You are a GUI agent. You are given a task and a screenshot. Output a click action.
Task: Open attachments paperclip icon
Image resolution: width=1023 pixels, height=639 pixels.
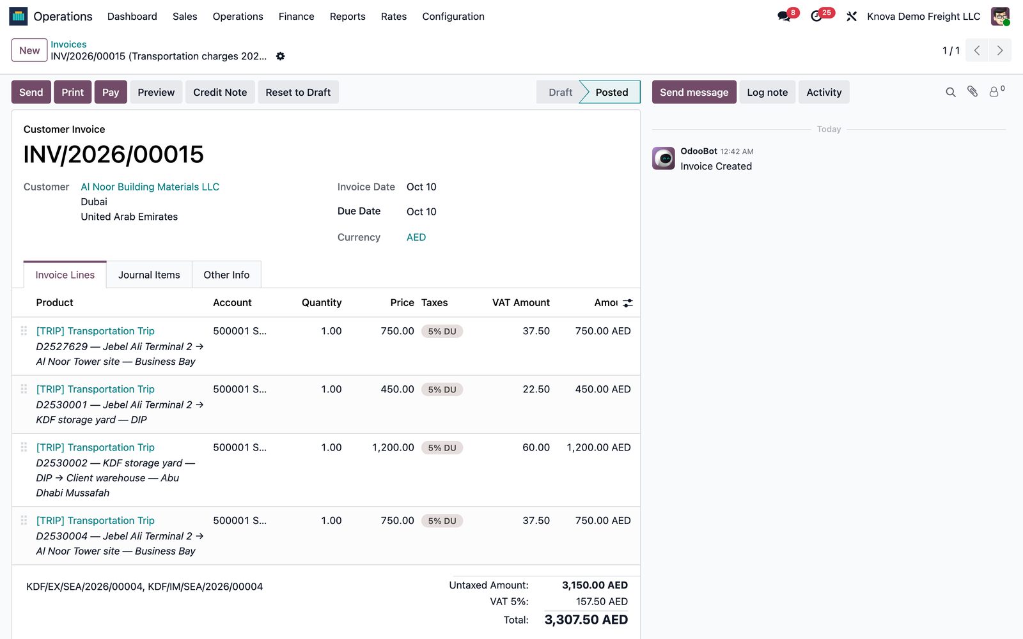pyautogui.click(x=972, y=92)
